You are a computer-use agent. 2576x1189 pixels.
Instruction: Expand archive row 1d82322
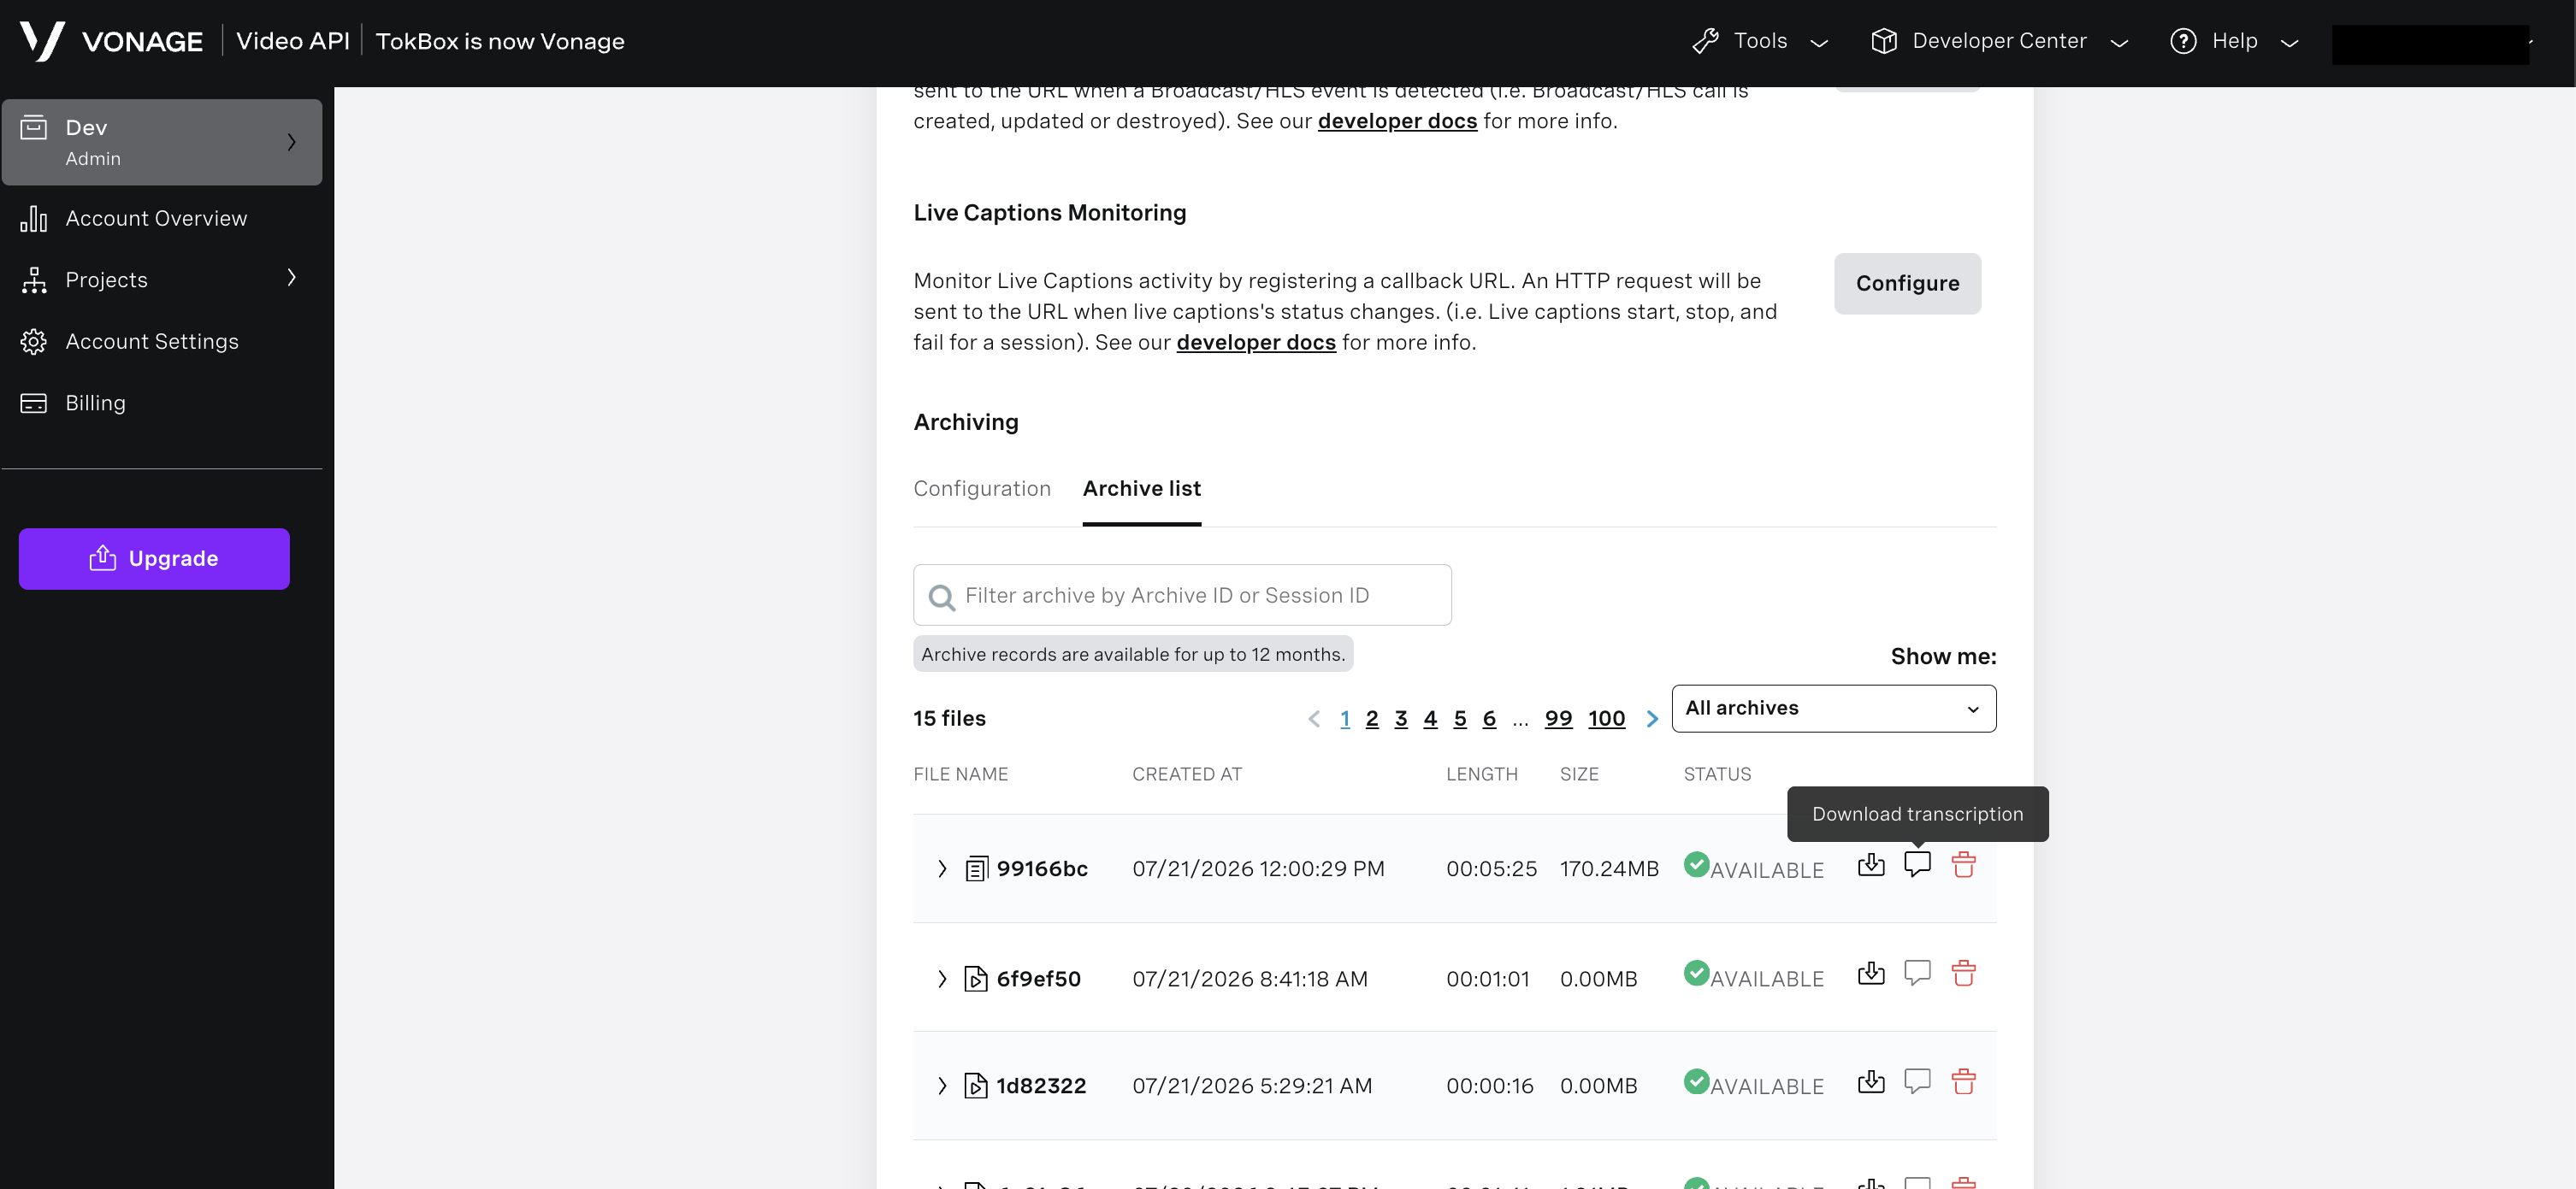942,1085
